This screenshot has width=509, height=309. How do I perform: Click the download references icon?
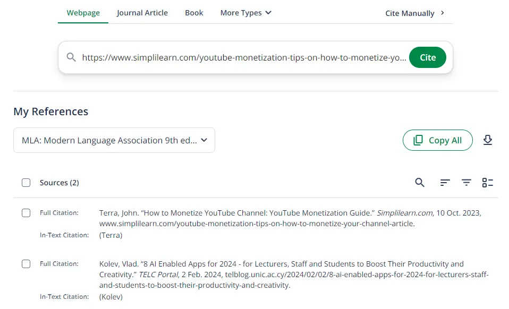[x=488, y=140]
